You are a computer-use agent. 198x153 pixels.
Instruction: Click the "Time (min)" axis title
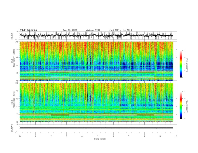point(100,139)
